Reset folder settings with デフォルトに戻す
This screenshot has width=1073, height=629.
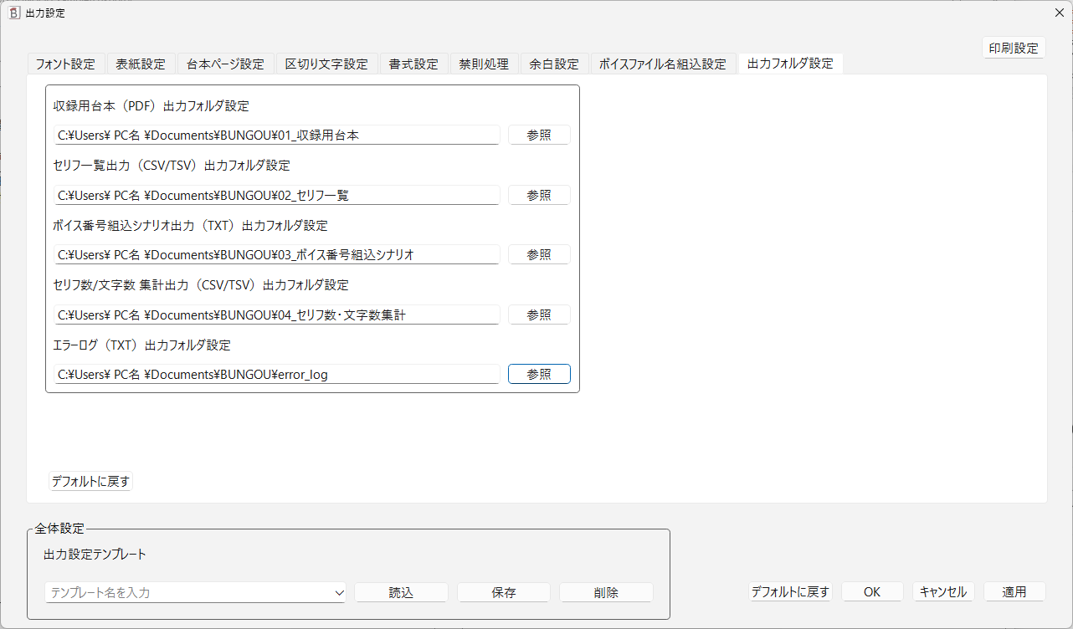[x=90, y=481]
